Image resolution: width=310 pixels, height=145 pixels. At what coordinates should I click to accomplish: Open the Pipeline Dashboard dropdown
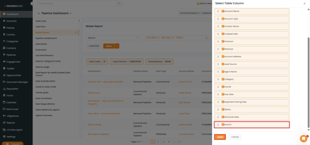point(70,13)
